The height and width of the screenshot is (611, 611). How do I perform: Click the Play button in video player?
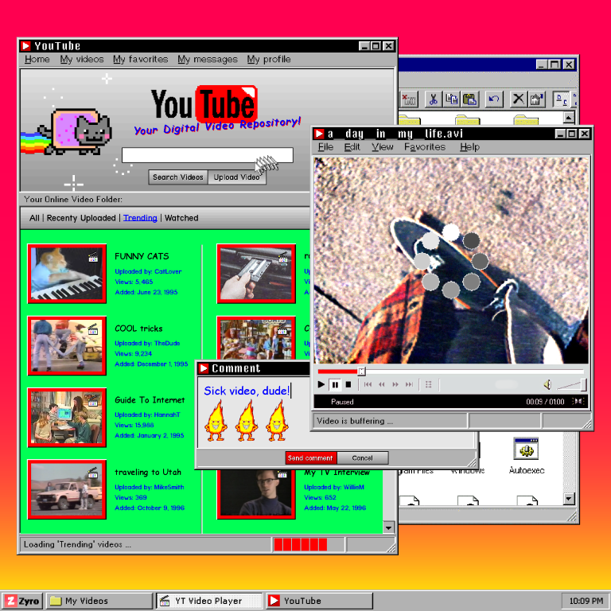[321, 384]
